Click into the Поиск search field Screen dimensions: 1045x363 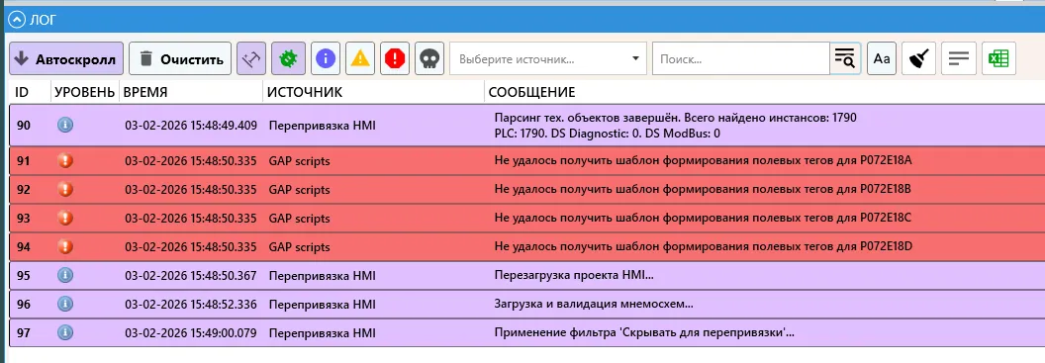click(x=740, y=58)
